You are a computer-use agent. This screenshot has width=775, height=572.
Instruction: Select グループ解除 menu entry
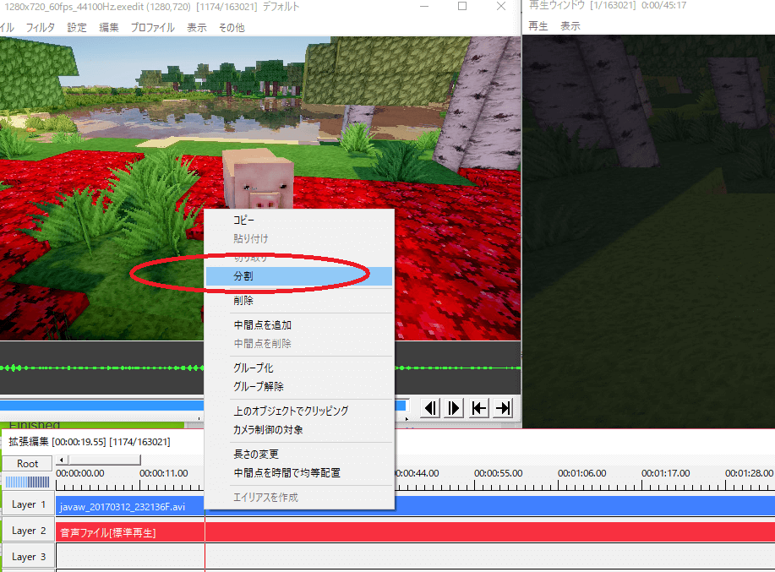tap(299, 387)
